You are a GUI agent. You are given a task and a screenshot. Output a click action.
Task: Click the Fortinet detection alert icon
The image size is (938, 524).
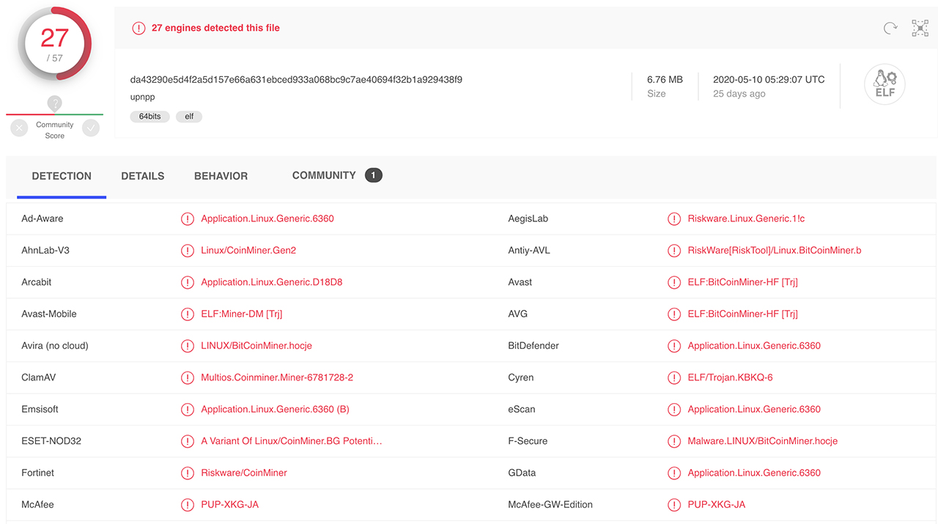[x=188, y=473]
